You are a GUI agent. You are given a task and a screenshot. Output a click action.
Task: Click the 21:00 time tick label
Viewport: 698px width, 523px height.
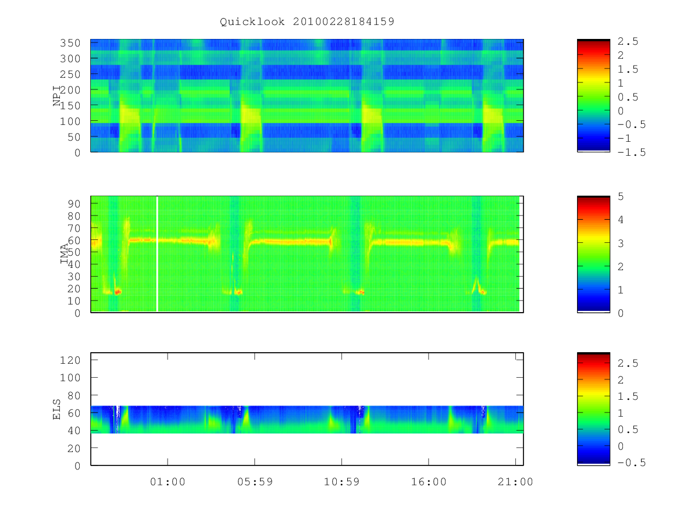click(x=516, y=482)
